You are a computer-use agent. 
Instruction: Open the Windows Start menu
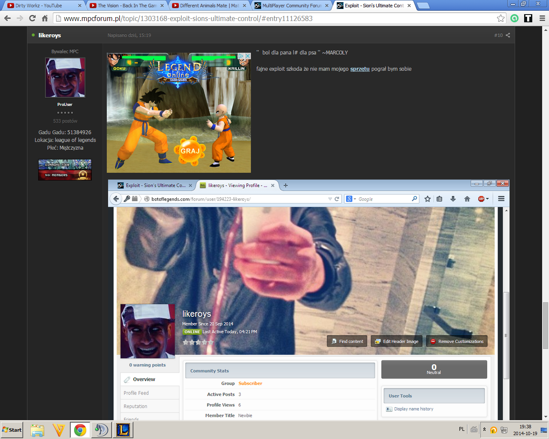[x=12, y=430]
